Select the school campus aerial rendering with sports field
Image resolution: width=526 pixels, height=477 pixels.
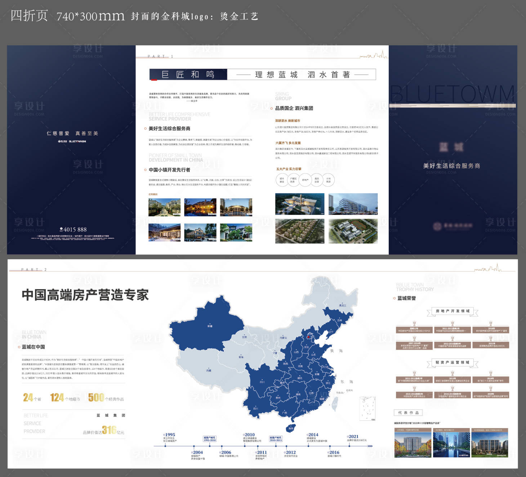(x=353, y=231)
